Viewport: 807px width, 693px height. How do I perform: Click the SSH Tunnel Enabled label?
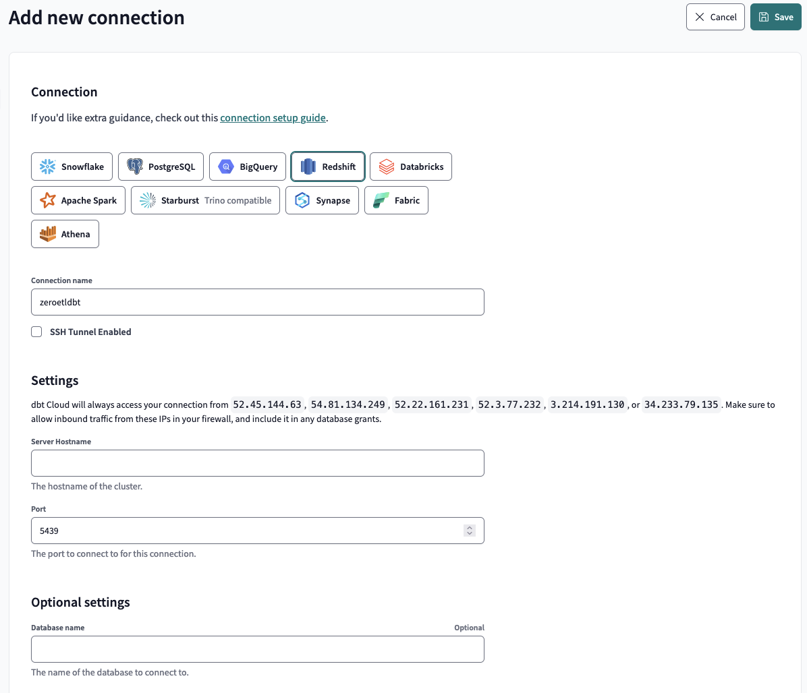[x=90, y=332]
